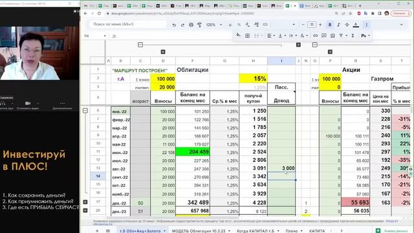Toggle Strikethrough formatting
Viewport: 414px width, 233px height.
point(347,25)
